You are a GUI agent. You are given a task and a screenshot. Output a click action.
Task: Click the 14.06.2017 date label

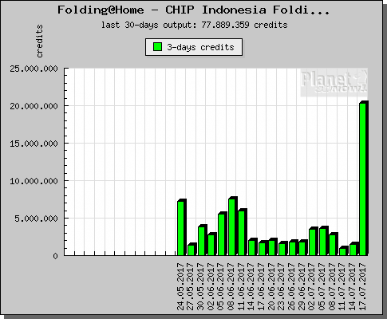251,286
